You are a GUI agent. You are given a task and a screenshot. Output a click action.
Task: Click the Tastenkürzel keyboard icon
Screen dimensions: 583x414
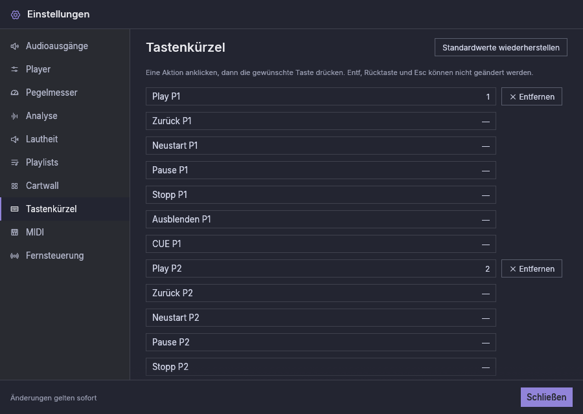tap(14, 209)
